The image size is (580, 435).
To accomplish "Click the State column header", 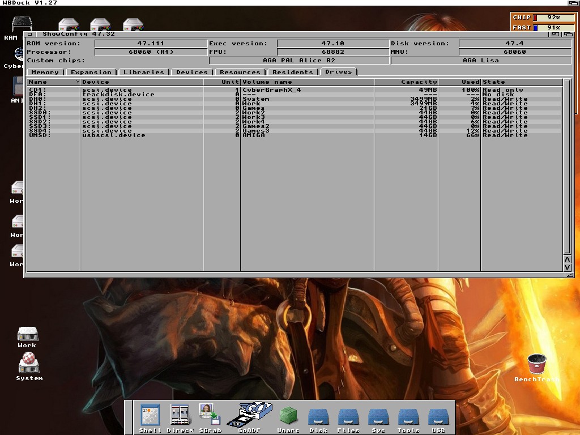I will (x=522, y=82).
